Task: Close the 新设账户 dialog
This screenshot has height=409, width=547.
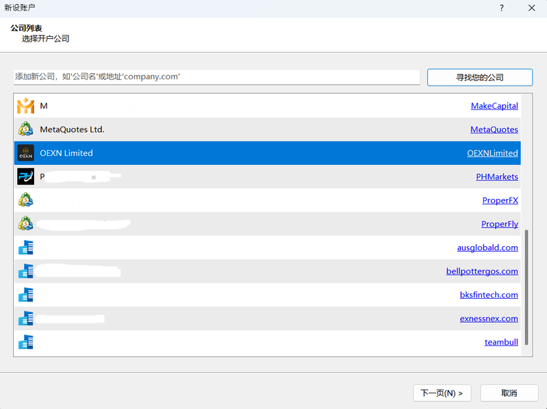Action: click(532, 8)
